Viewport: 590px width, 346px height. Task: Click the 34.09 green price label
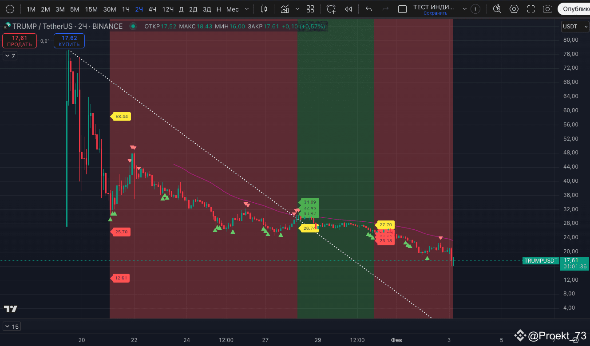point(309,202)
